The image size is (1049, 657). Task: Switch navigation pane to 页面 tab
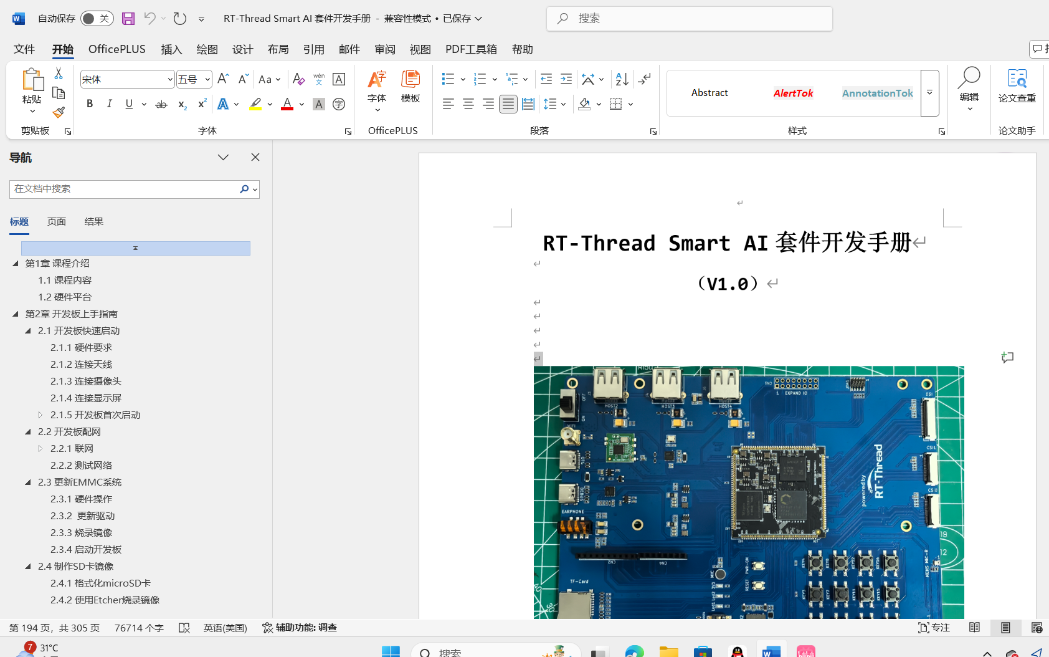click(x=57, y=222)
